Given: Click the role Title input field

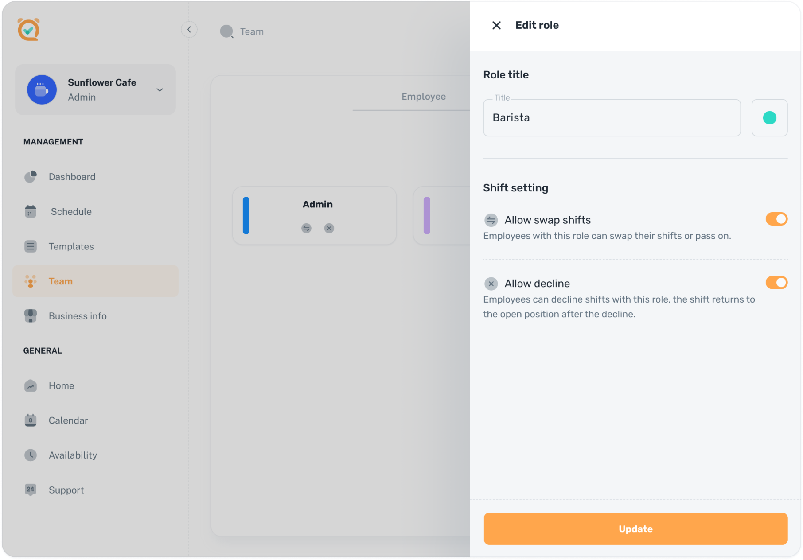Looking at the screenshot, I should click(612, 118).
